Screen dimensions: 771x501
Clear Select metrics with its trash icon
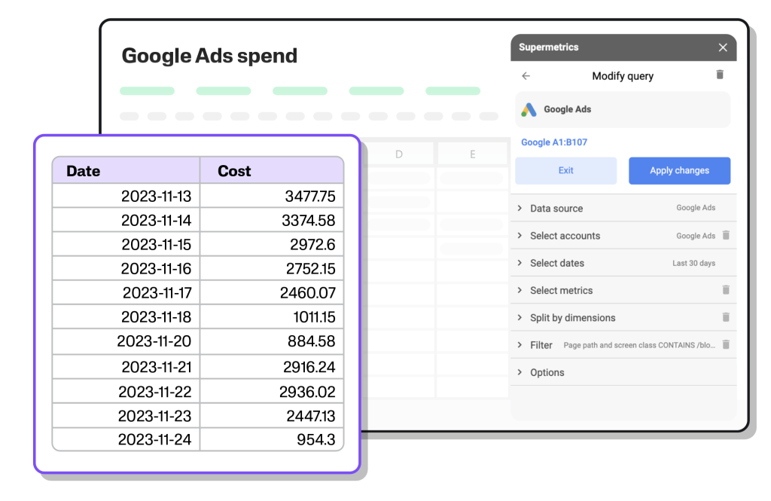click(726, 290)
